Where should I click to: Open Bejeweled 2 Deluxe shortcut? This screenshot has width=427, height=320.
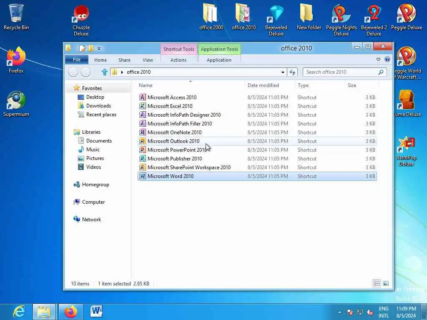point(374,20)
